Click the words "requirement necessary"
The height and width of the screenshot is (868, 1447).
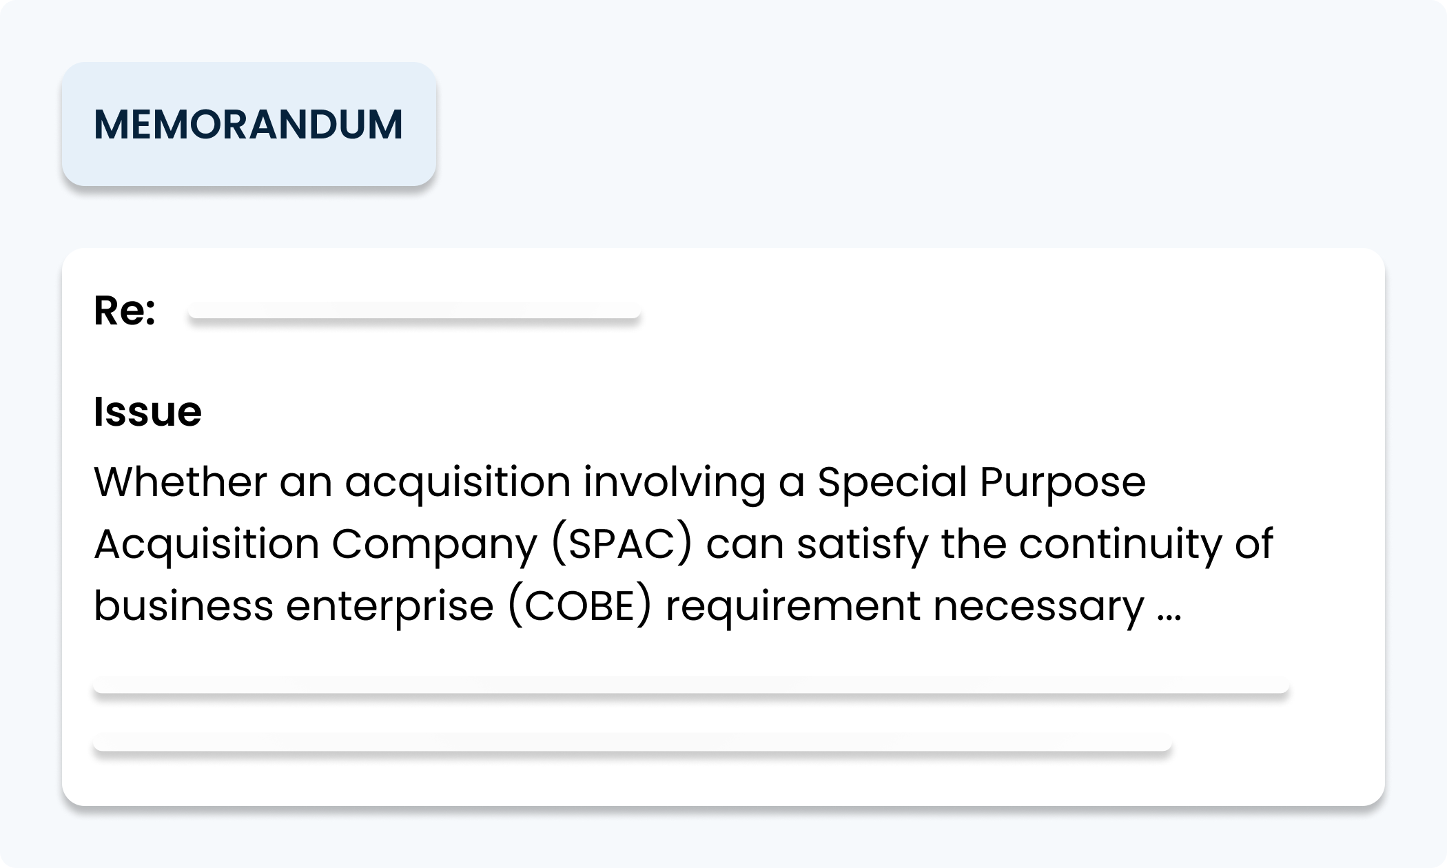(x=904, y=607)
